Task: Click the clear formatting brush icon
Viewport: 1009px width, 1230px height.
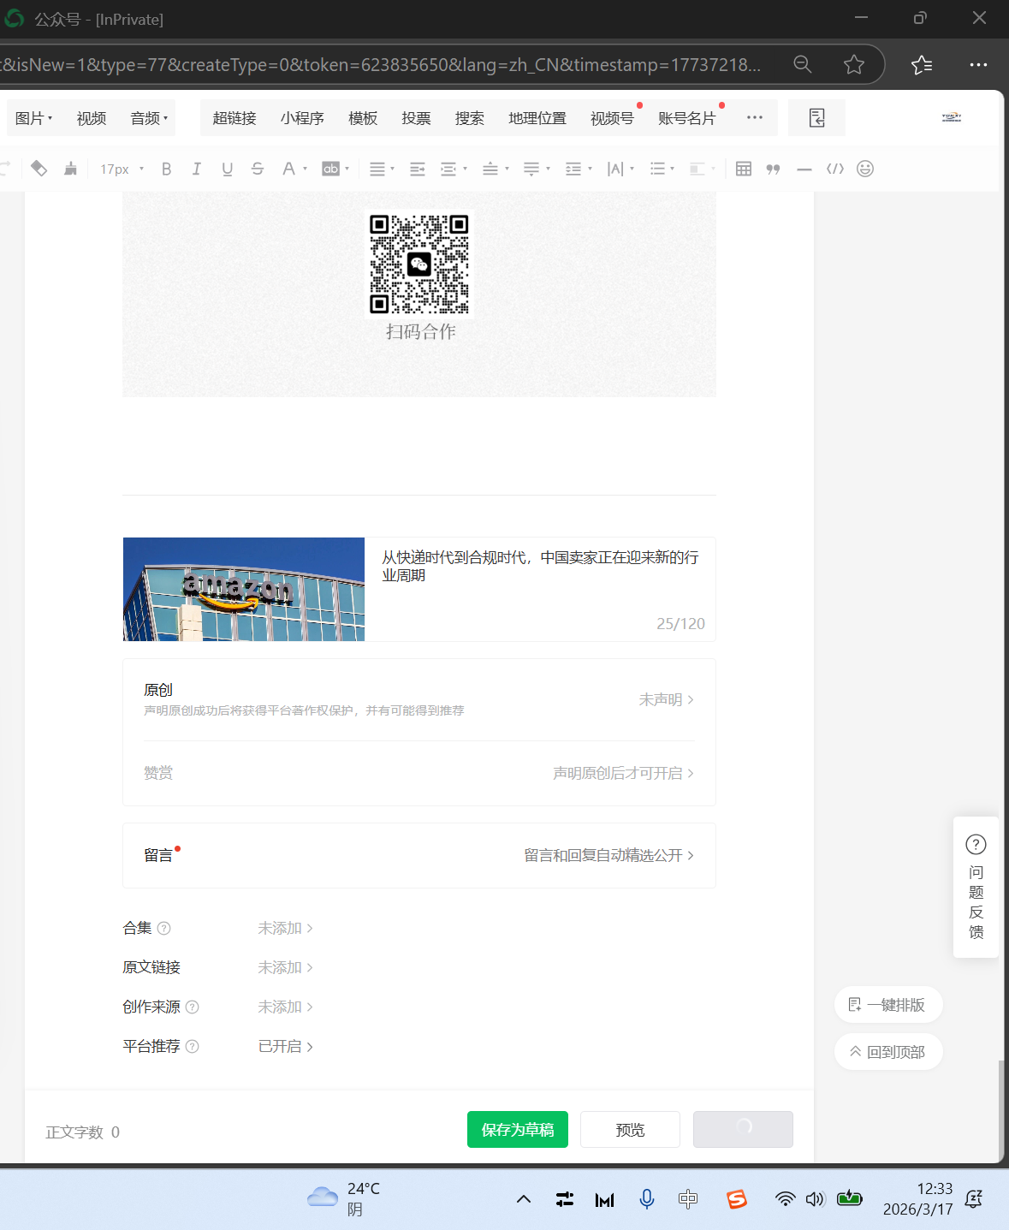Action: [70, 169]
